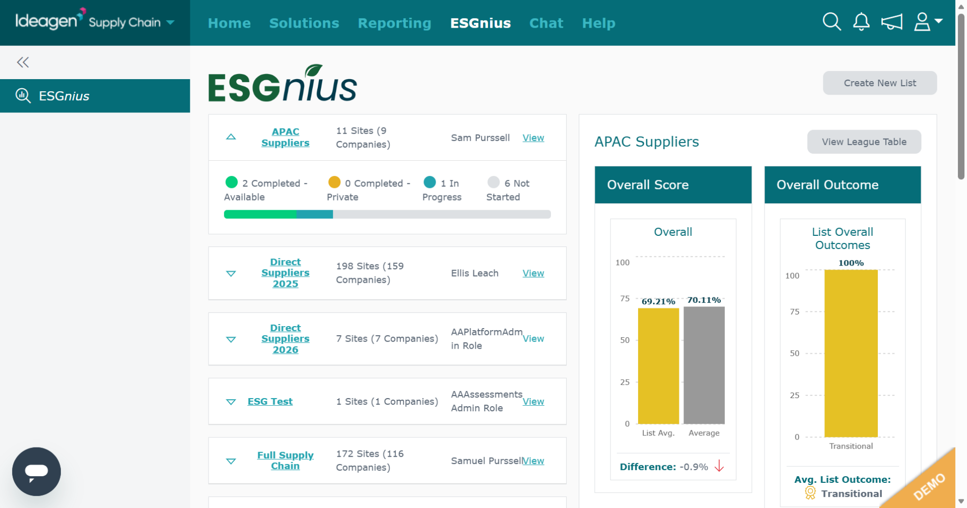Open the APAC Suppliers list link
The width and height of the screenshot is (967, 508).
pyautogui.click(x=285, y=137)
